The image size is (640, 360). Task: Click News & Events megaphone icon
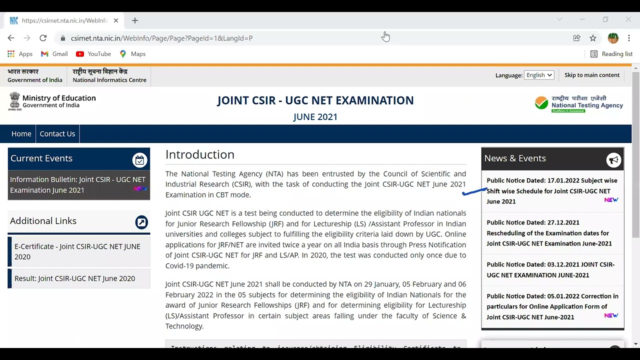[x=613, y=160]
